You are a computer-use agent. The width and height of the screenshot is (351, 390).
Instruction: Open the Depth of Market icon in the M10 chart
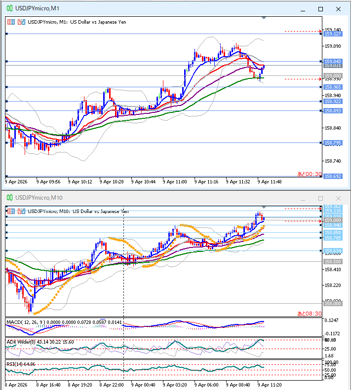pos(11,211)
